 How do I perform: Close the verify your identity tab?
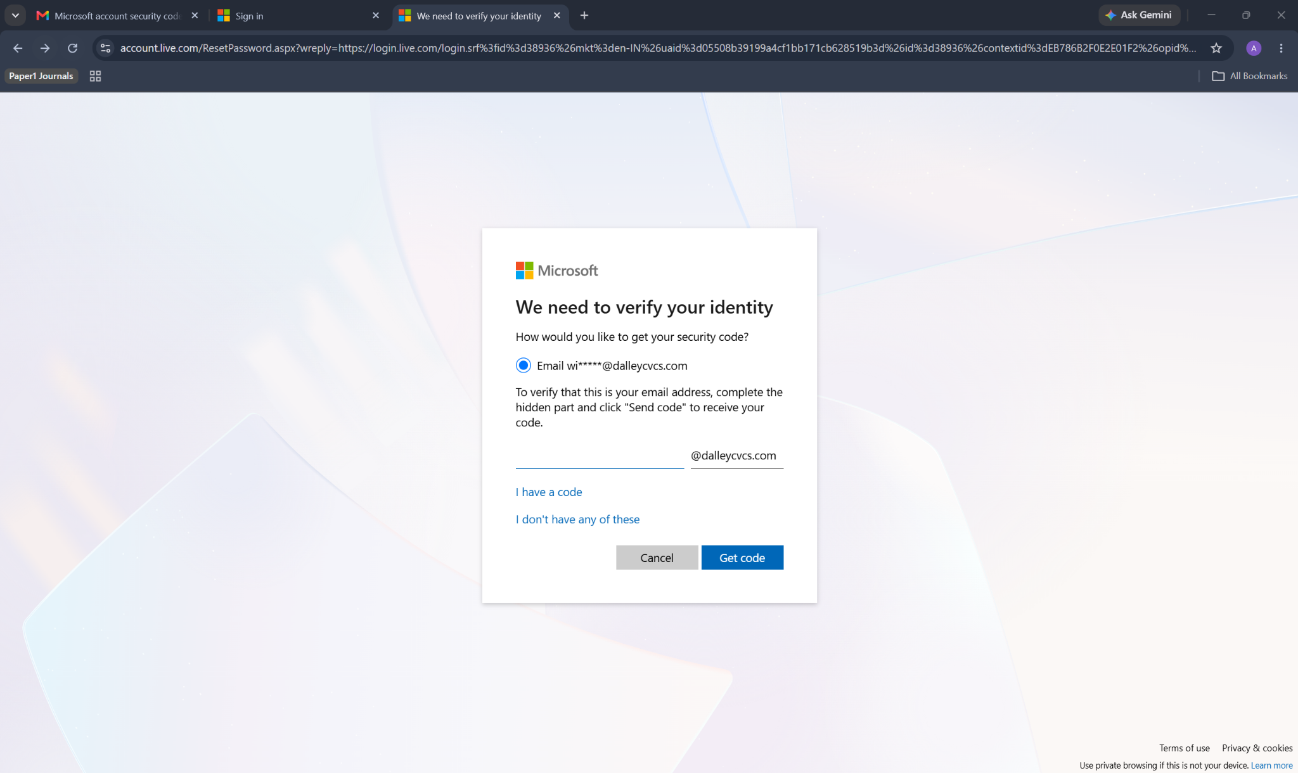pyautogui.click(x=557, y=15)
